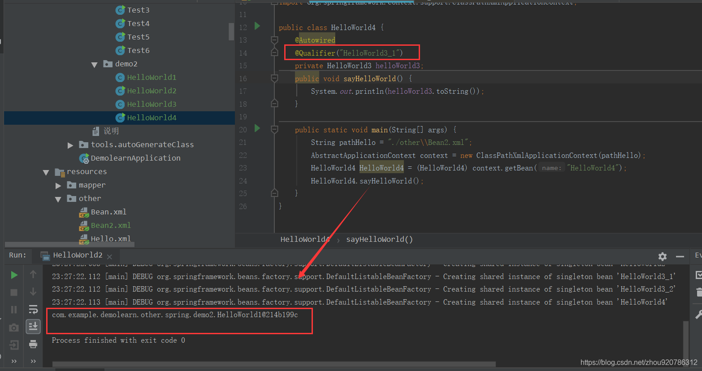Open HelloWorld3 in project tree

click(152, 104)
